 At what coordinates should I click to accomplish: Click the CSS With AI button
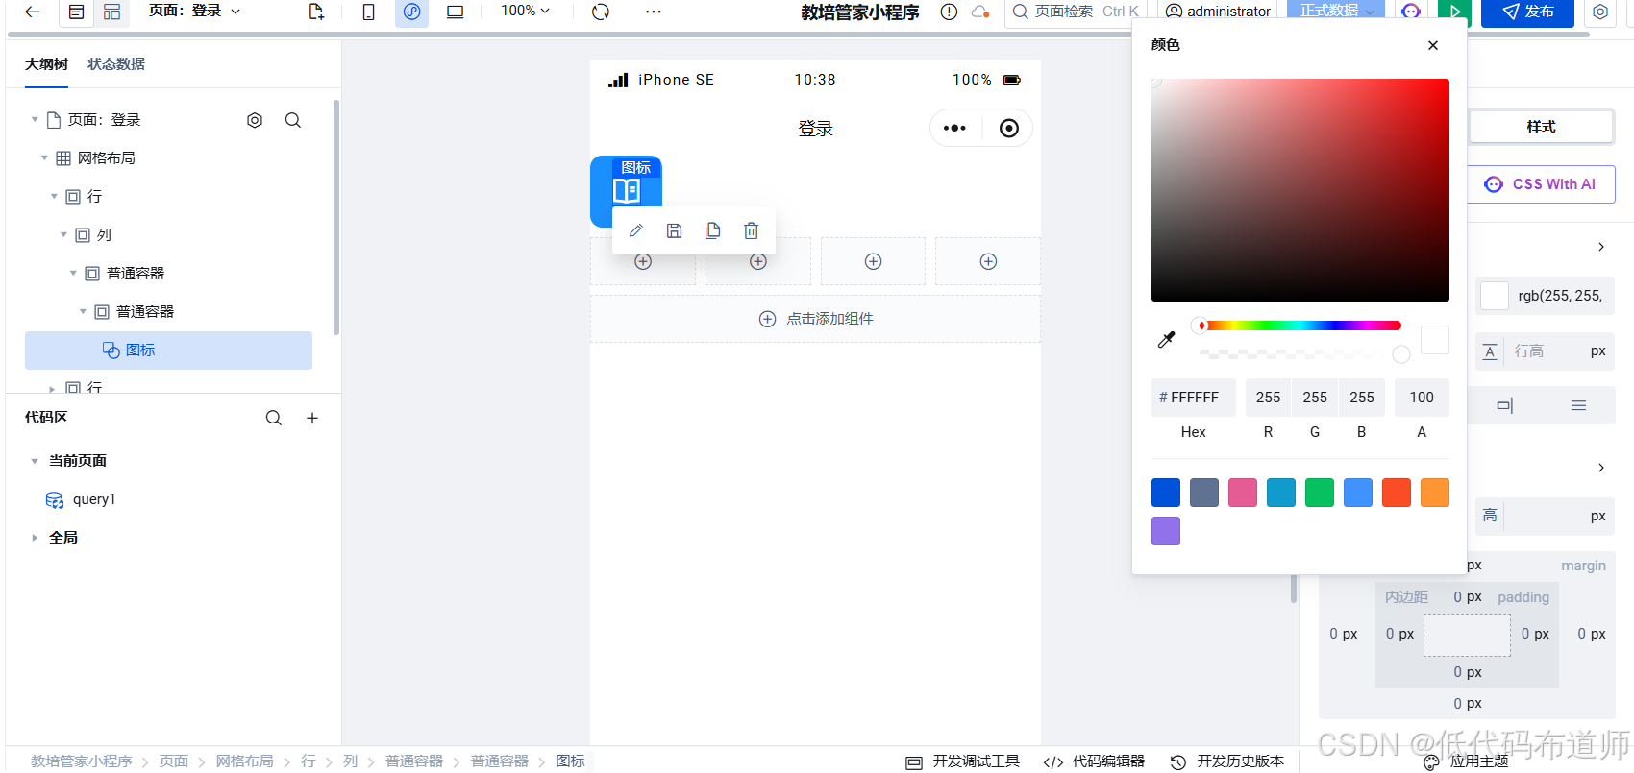[1541, 184]
